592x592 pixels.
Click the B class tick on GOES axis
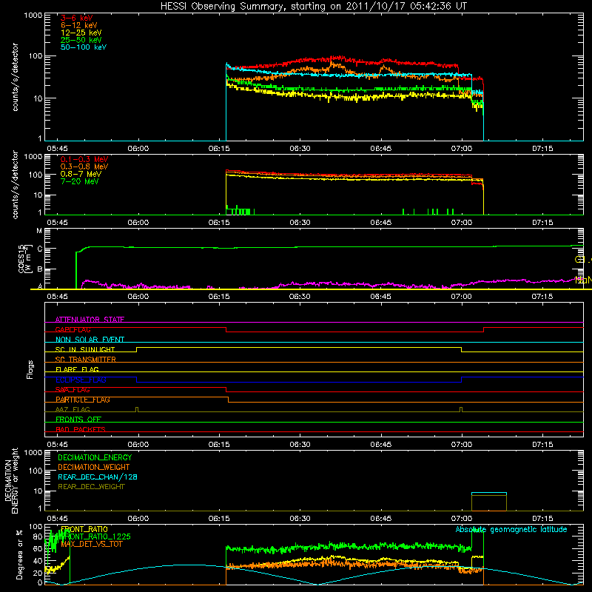click(x=39, y=269)
